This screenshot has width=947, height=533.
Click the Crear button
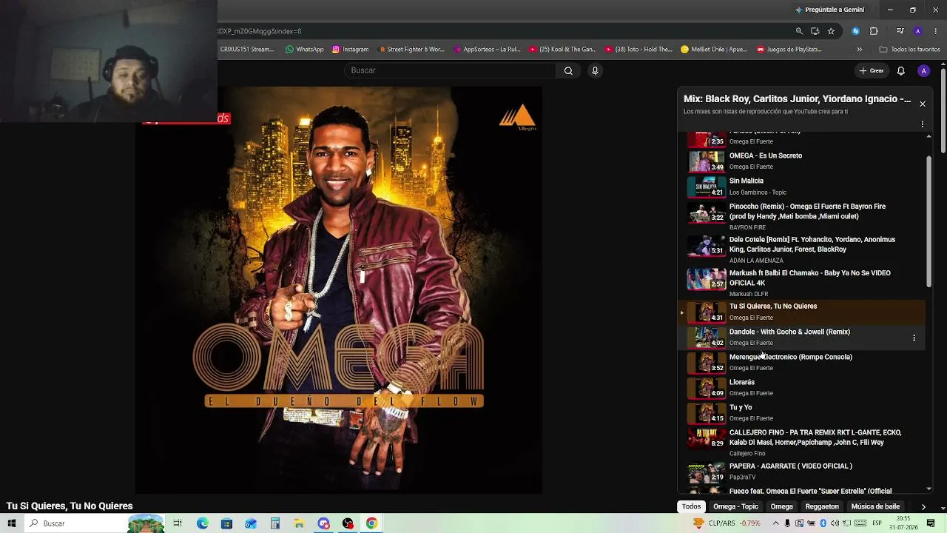pos(872,71)
